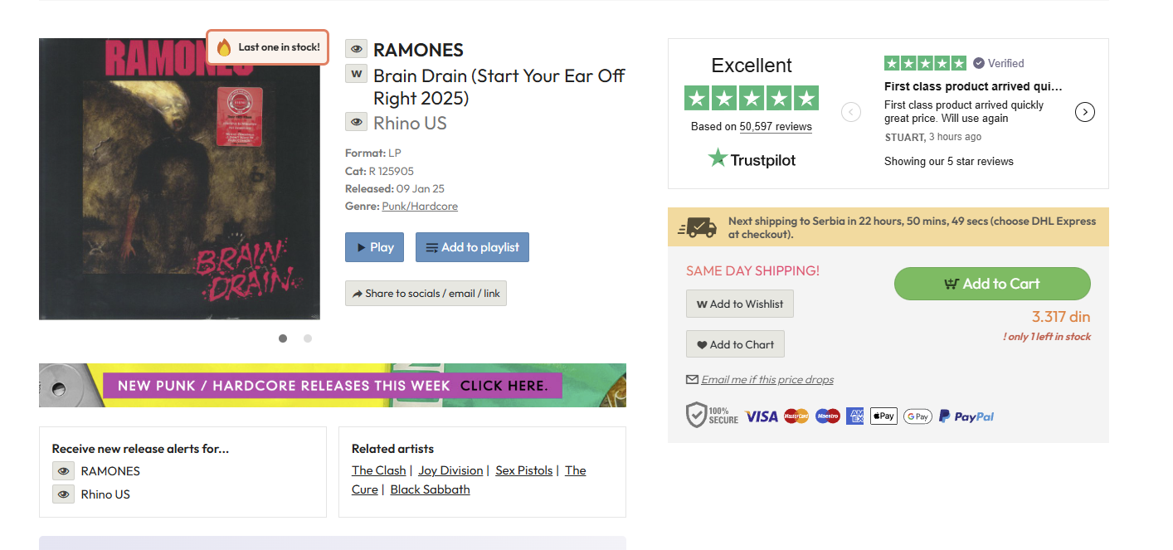Click the W wishlist icon beside album title
The width and height of the screenshot is (1173, 550).
(356, 74)
